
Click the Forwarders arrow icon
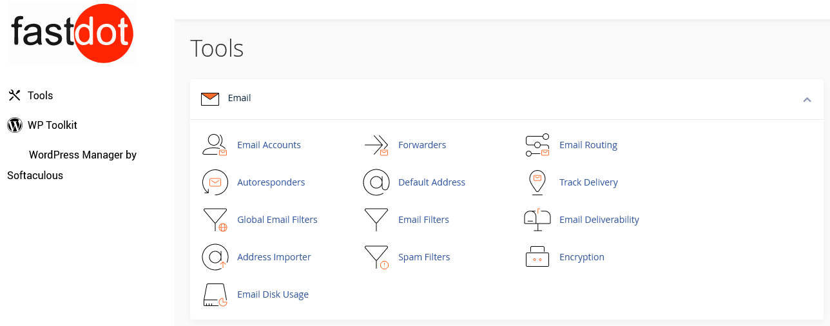click(376, 146)
